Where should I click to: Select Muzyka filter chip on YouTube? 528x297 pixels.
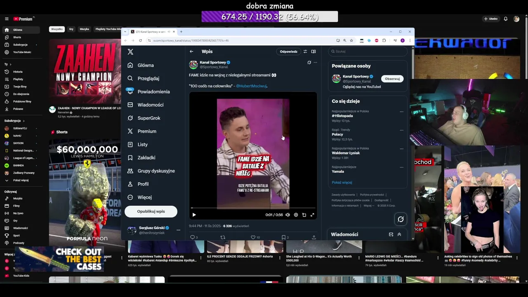(85, 29)
